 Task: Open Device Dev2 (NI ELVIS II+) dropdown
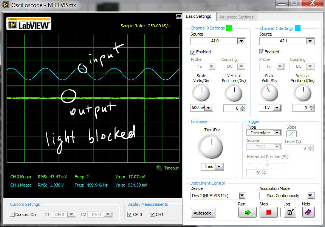pyautogui.click(x=242, y=196)
